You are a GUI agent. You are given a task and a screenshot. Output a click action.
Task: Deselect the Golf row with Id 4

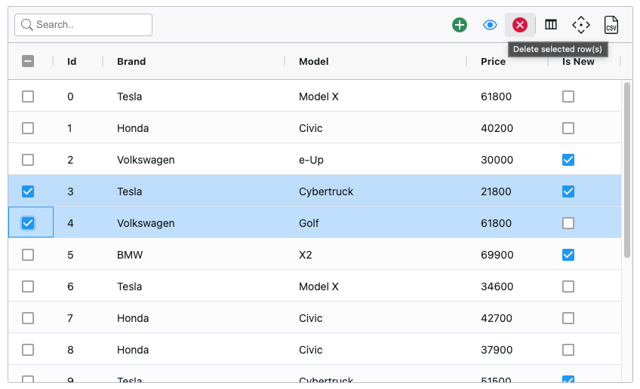pyautogui.click(x=28, y=223)
